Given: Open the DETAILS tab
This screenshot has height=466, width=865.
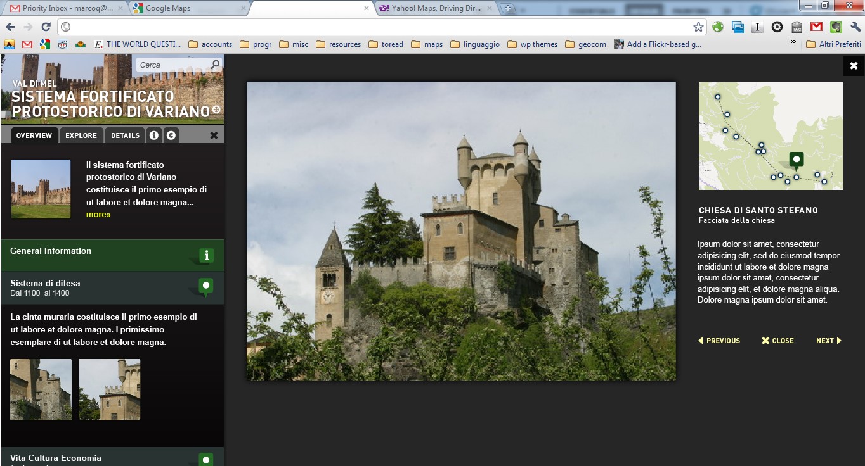Looking at the screenshot, I should point(125,135).
